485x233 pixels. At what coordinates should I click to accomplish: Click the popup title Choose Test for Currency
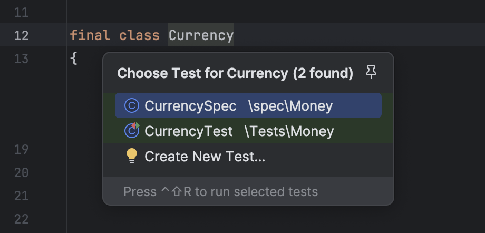[x=235, y=73]
